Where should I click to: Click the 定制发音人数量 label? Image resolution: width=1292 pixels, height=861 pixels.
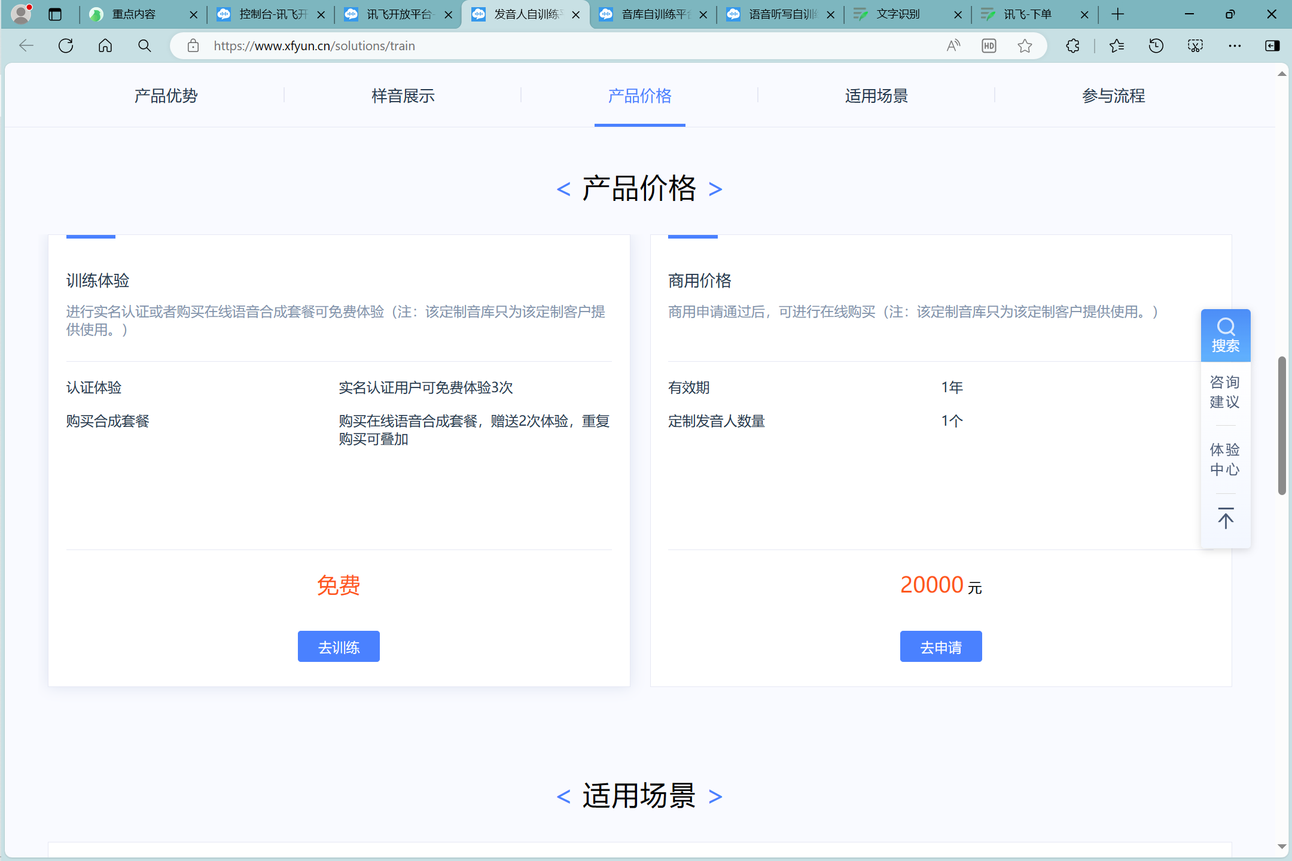[x=717, y=421]
